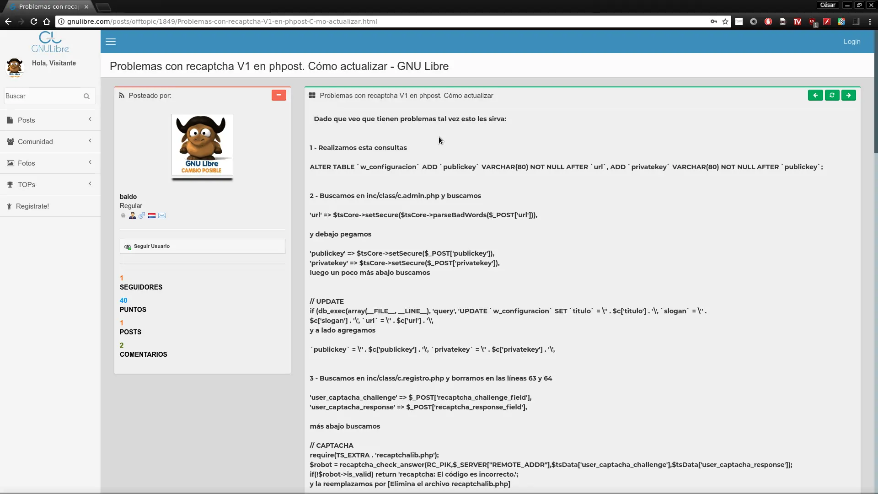Open the baldo username link
878x494 pixels.
[128, 197]
